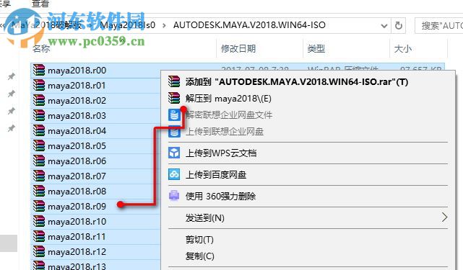Screen dimensions: 463x270
Task: Click the refresh button in address bar
Action: coord(398,26)
